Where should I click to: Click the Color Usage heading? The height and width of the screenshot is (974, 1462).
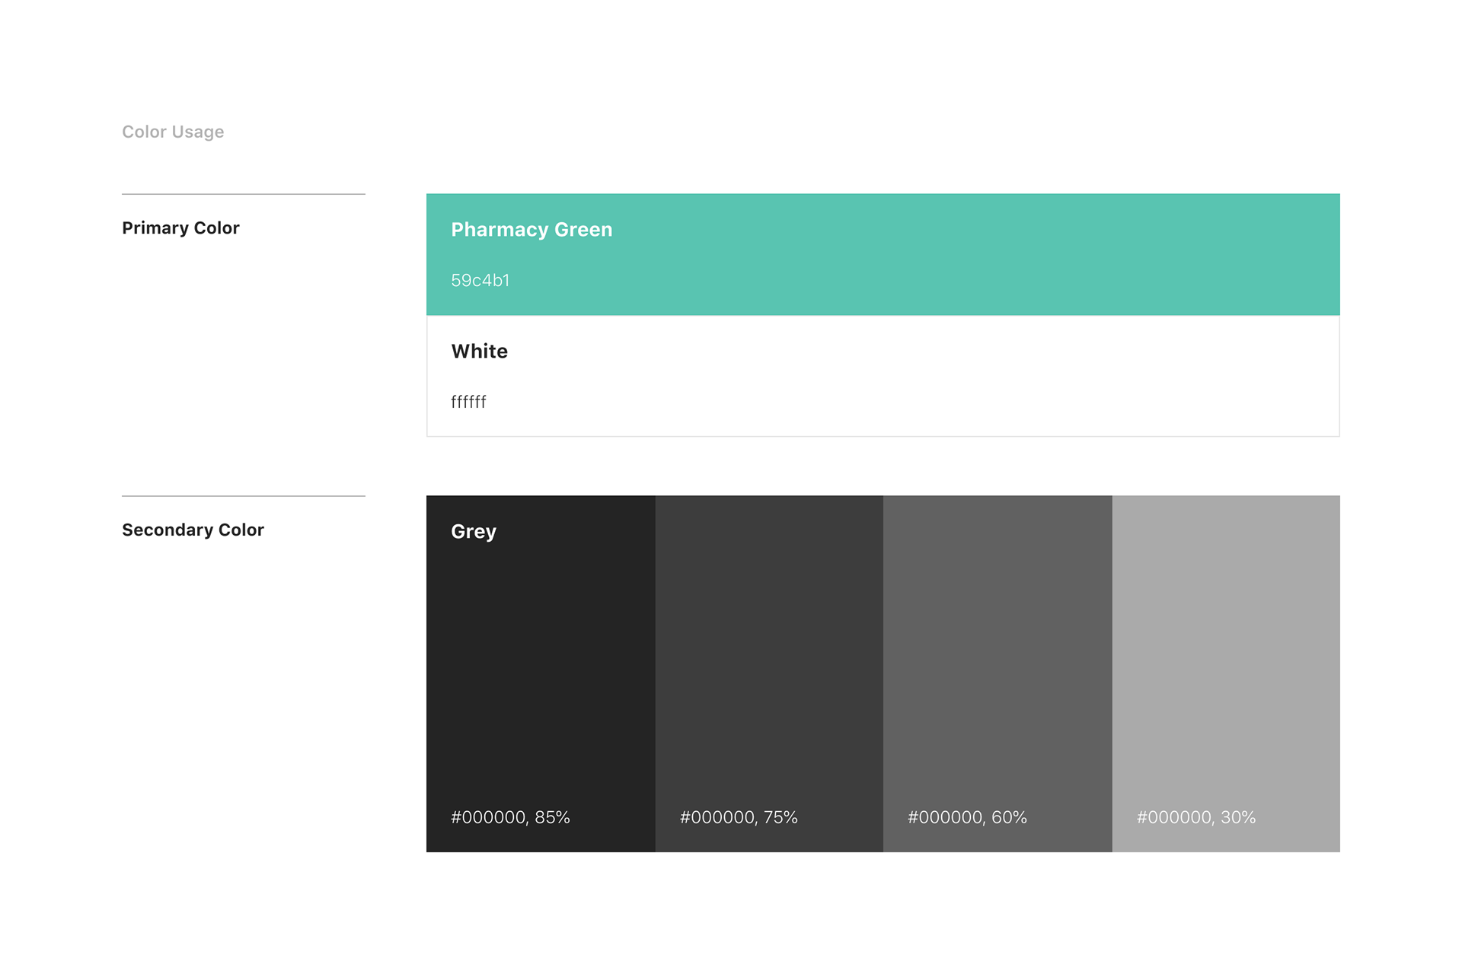pos(173,132)
